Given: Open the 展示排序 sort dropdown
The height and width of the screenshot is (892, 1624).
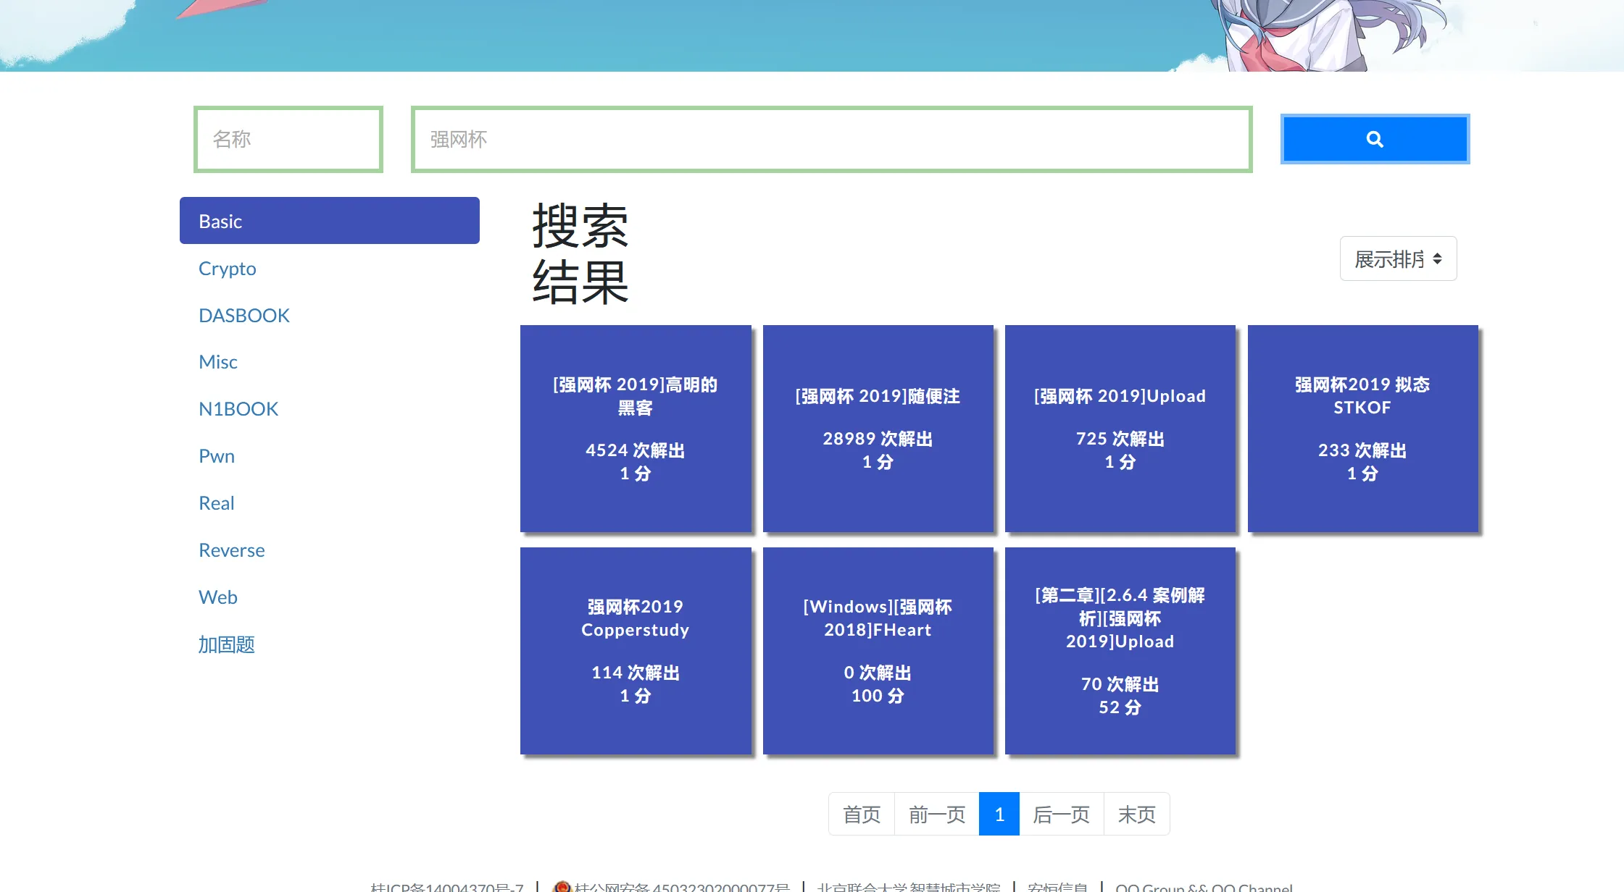Looking at the screenshot, I should pyautogui.click(x=1398, y=258).
